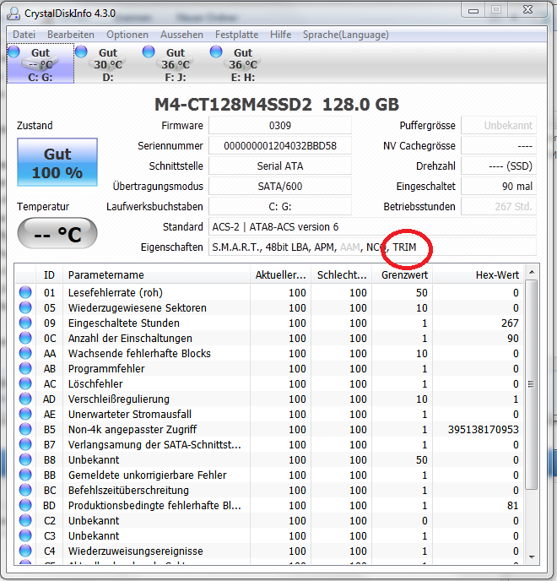Click the Standard field ACS-2 | ATA8-ACS version 6
The image size is (557, 581).
372,226
